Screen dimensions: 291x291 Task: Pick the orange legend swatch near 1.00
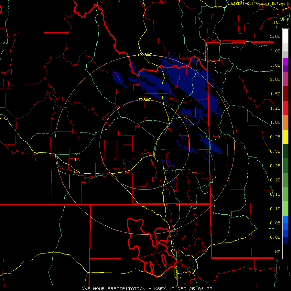[286, 122]
